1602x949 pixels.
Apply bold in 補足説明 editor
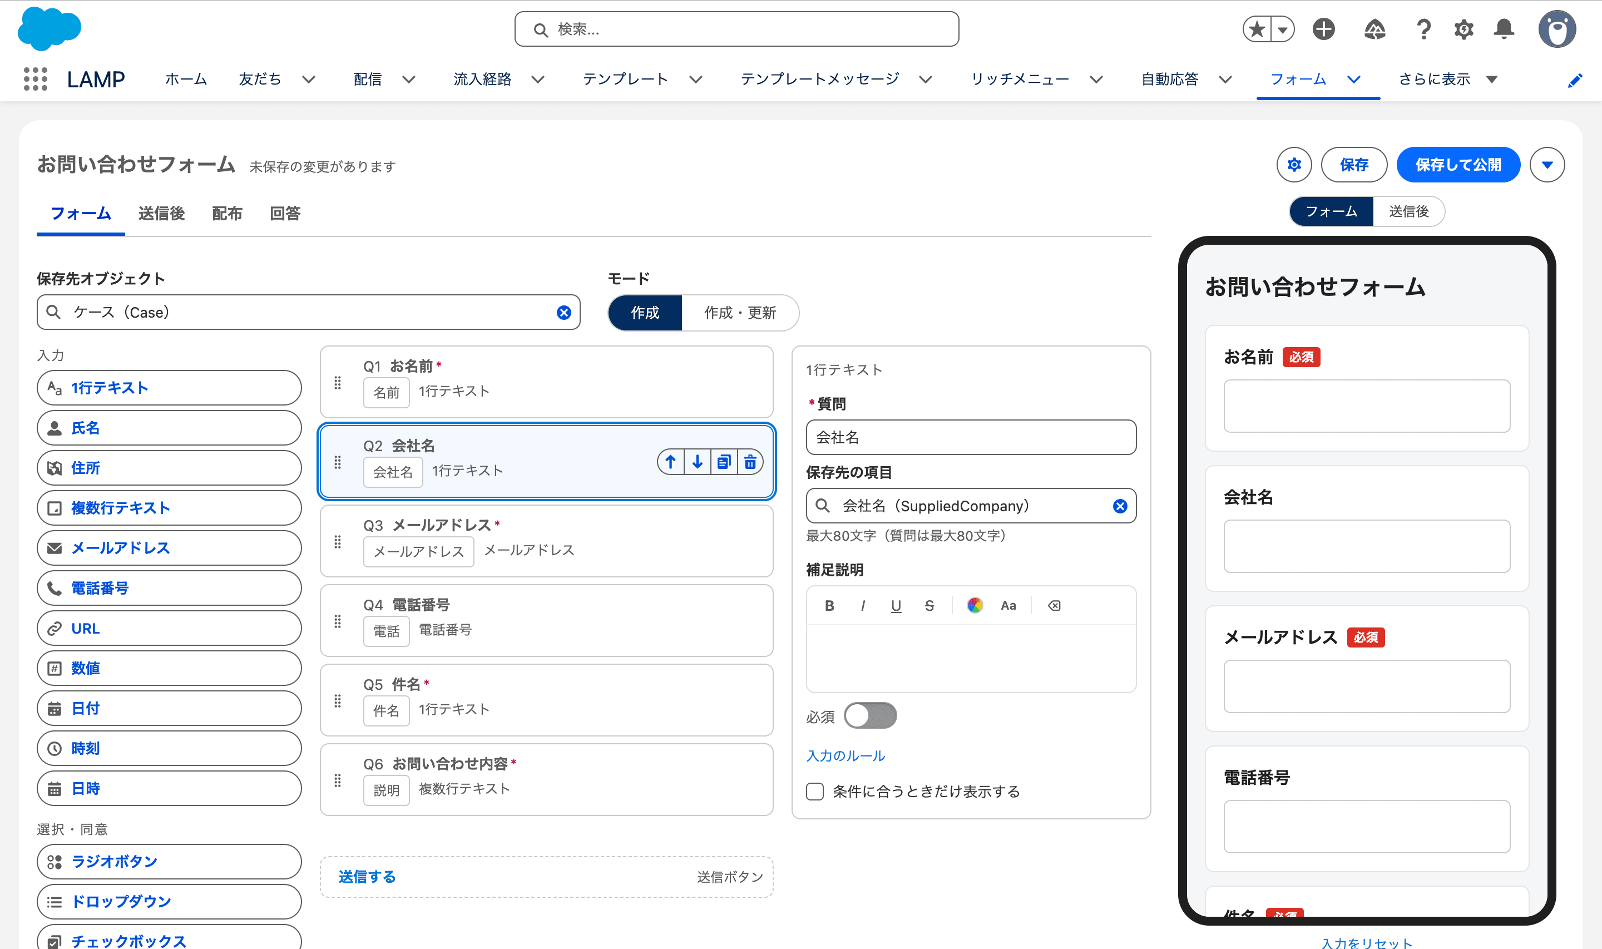tap(829, 606)
